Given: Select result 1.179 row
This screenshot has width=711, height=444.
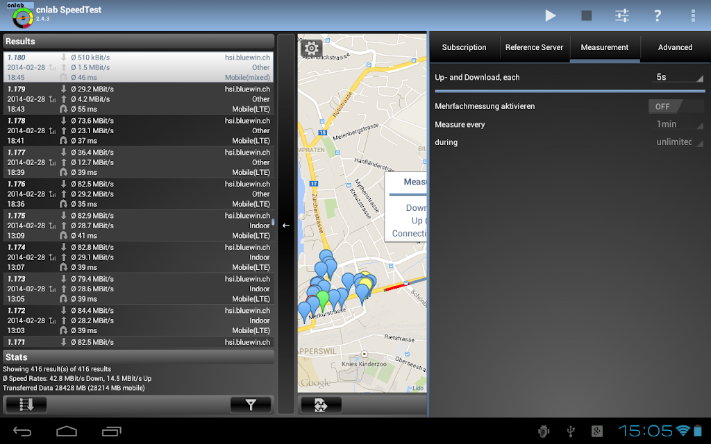Looking at the screenshot, I should pos(138,99).
